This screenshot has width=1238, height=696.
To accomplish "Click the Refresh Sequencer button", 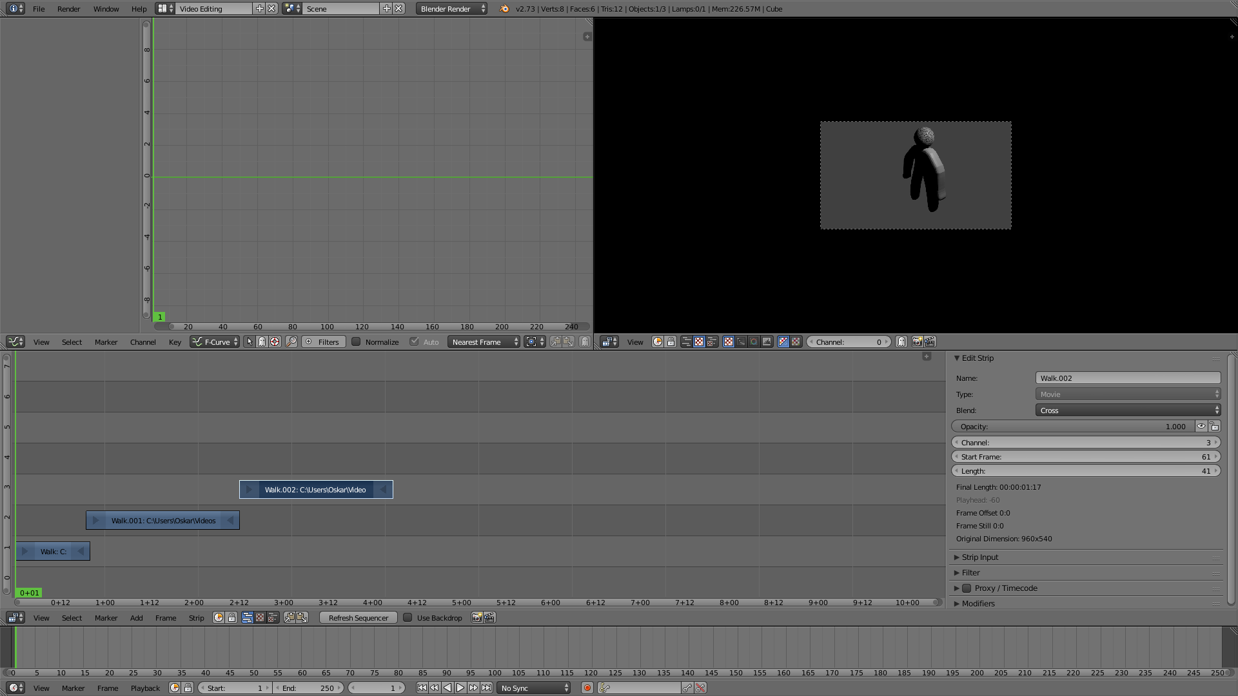I will coord(358,617).
